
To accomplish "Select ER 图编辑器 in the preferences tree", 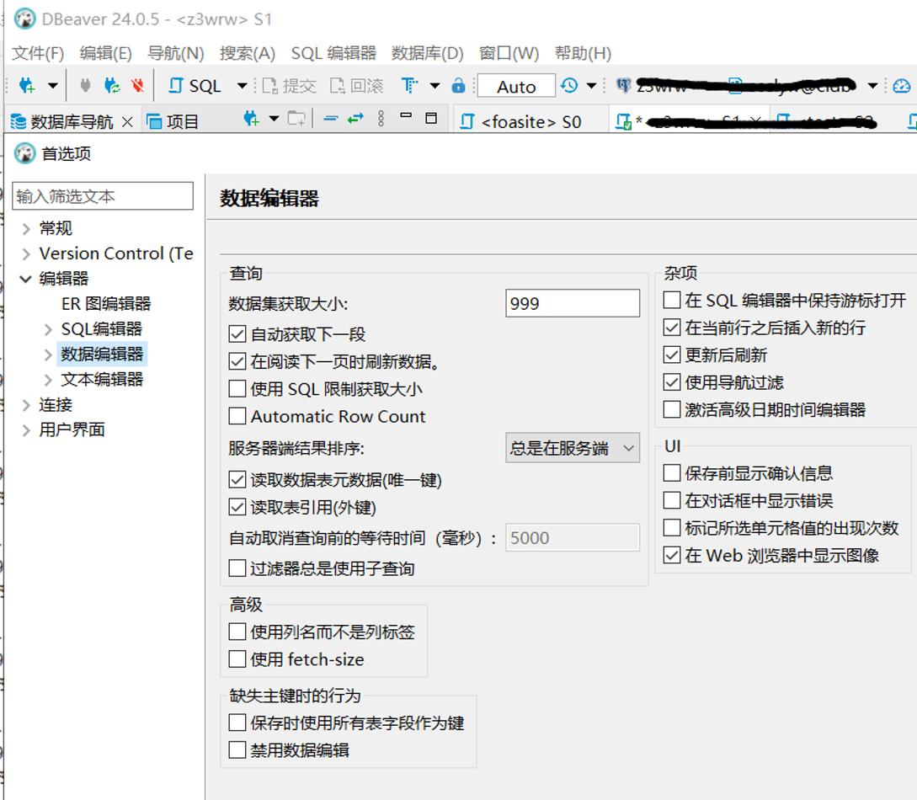I will (106, 303).
